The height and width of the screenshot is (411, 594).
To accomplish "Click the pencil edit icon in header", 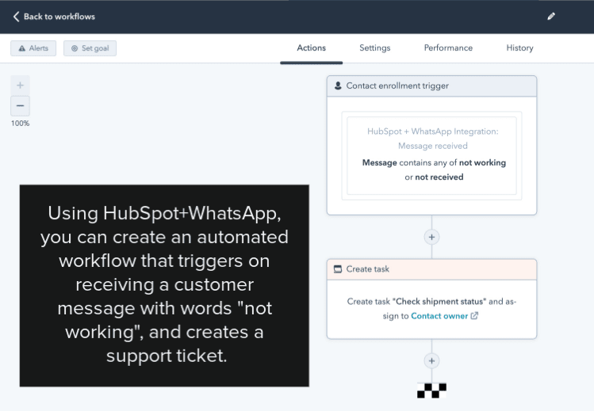I will pos(551,17).
